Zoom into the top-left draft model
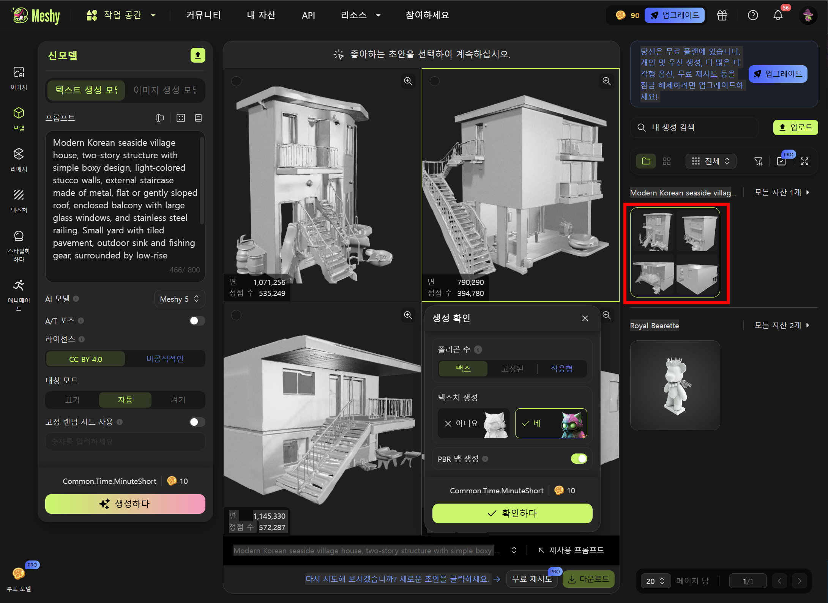 [408, 81]
